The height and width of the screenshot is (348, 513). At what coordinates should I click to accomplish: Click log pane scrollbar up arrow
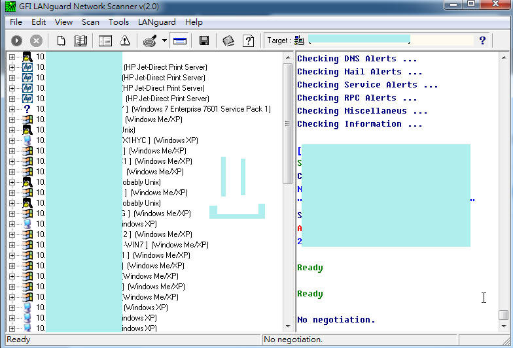point(504,57)
